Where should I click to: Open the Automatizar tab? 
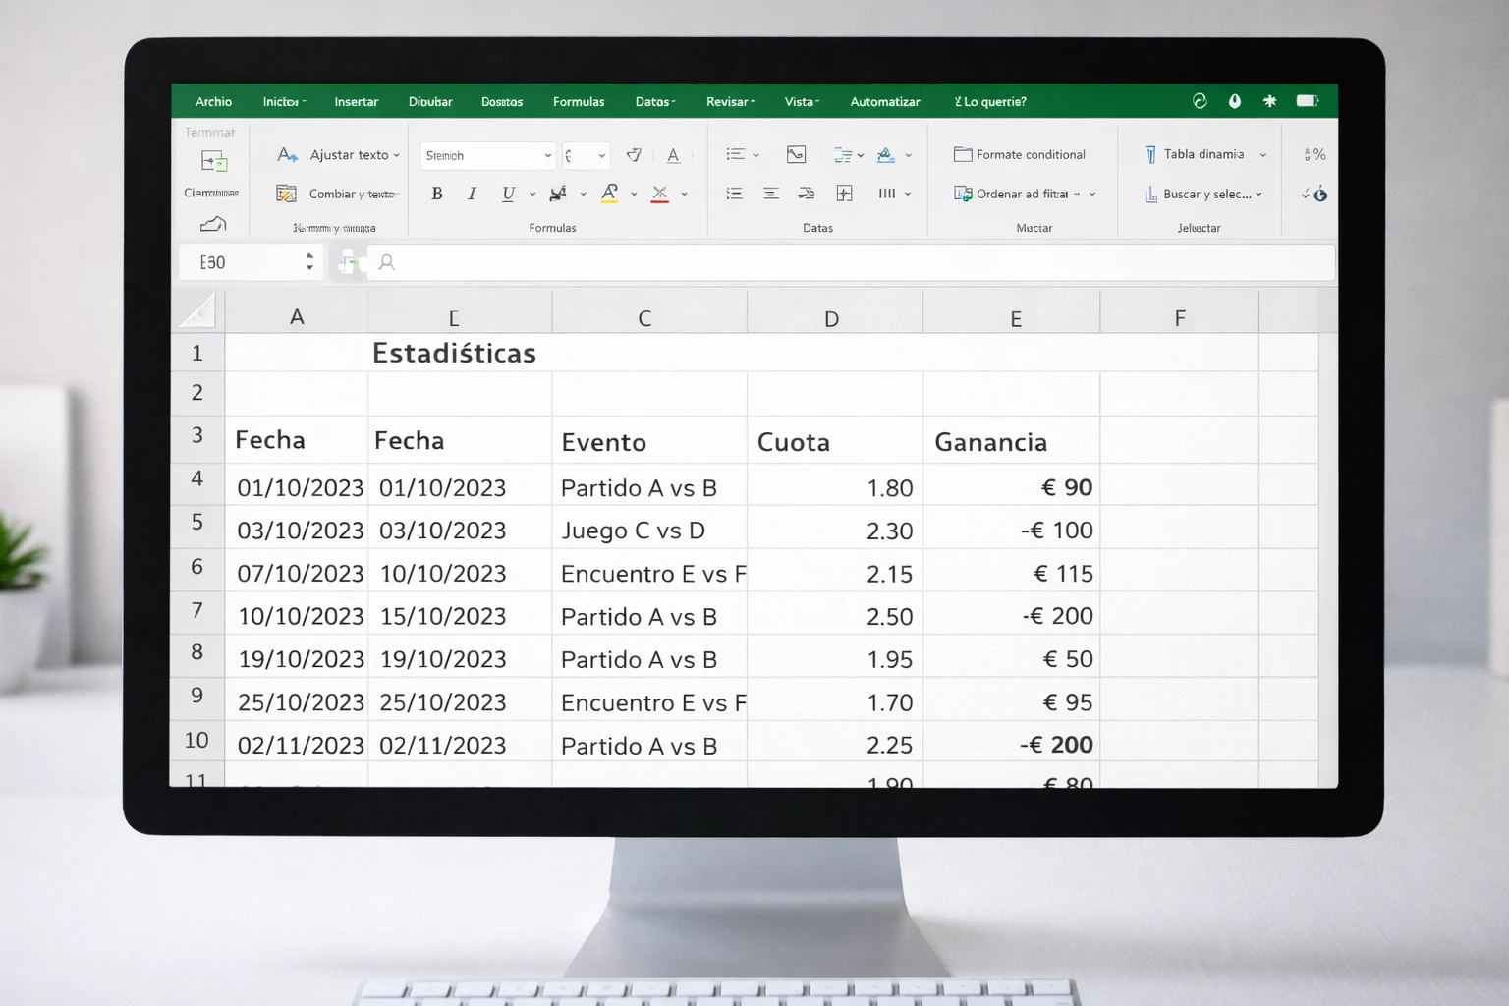tap(885, 101)
